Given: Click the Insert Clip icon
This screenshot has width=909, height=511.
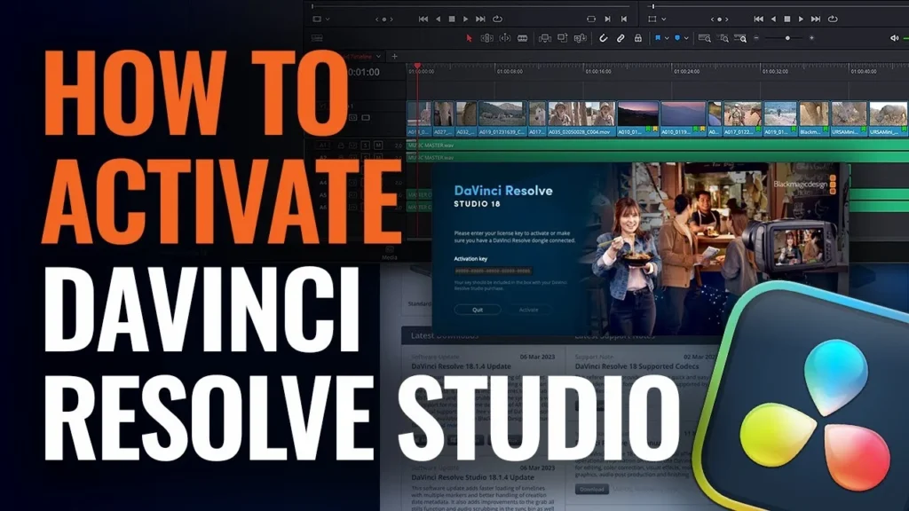Looking at the screenshot, I should (546, 38).
